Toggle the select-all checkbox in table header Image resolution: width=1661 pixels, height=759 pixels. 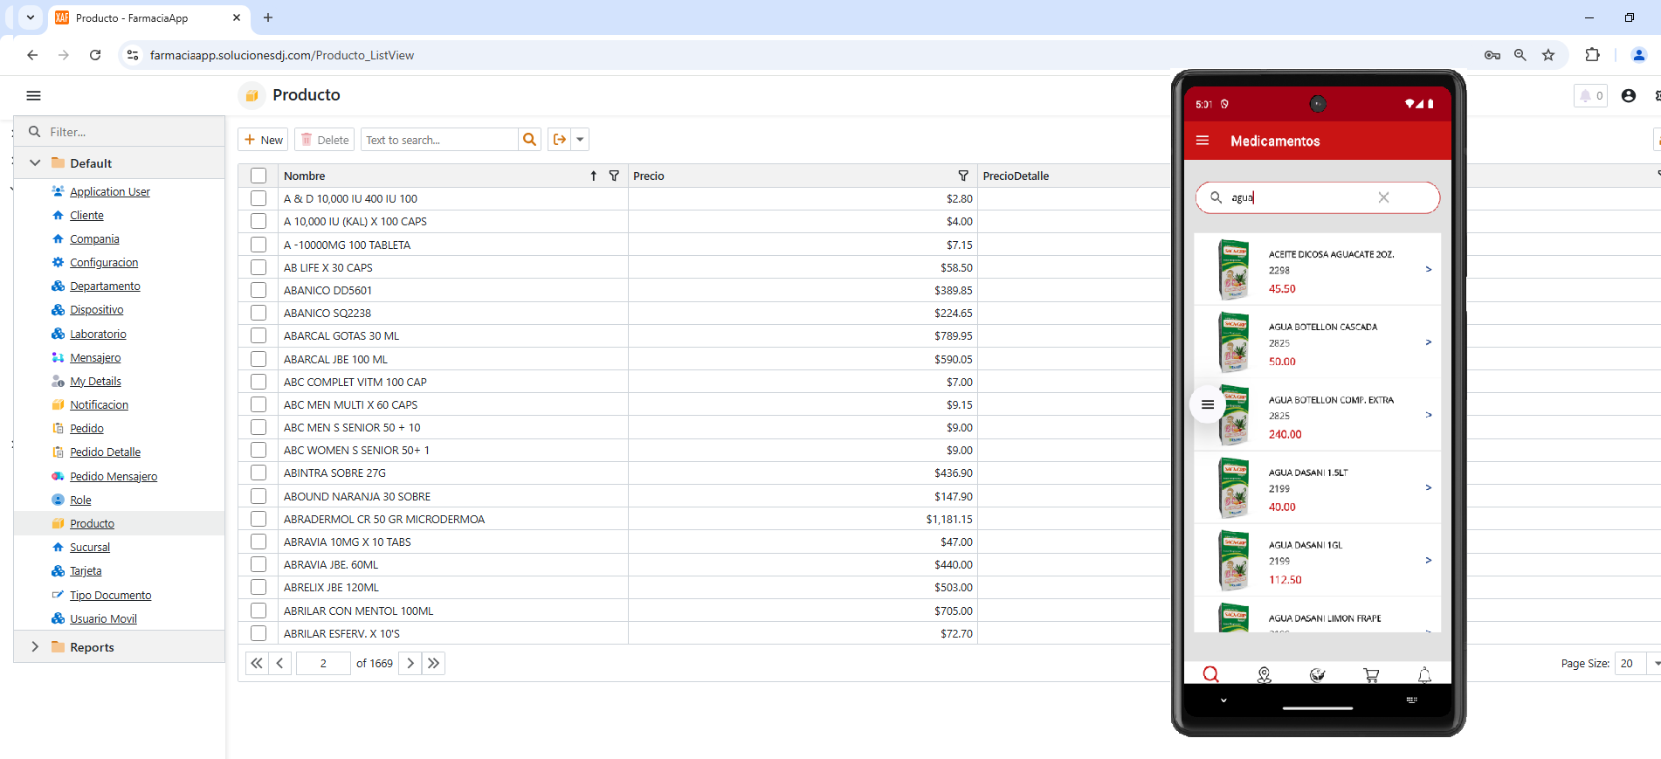pyautogui.click(x=258, y=176)
